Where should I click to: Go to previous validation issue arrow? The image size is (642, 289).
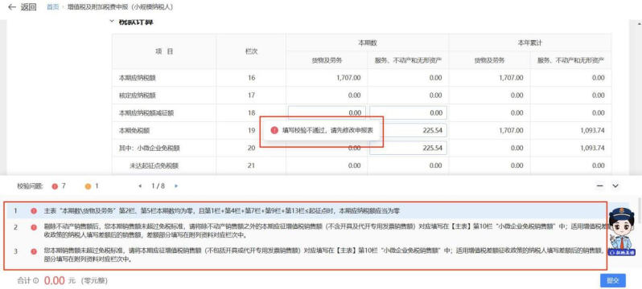click(x=140, y=186)
